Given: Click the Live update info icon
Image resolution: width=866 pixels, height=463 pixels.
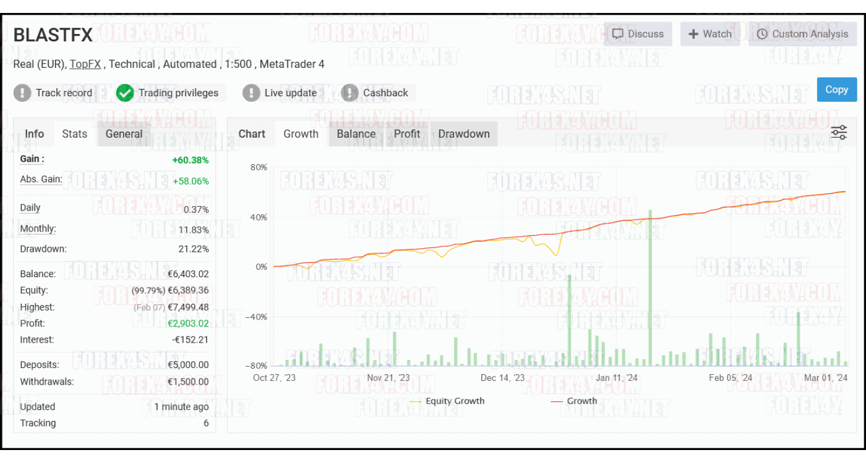Looking at the screenshot, I should click(251, 93).
